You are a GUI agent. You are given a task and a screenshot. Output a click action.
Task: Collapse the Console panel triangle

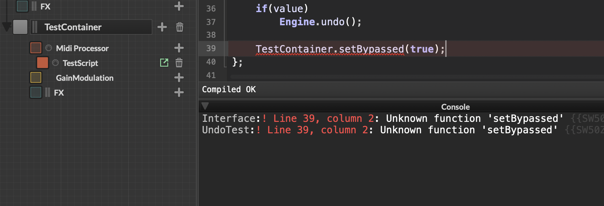205,106
